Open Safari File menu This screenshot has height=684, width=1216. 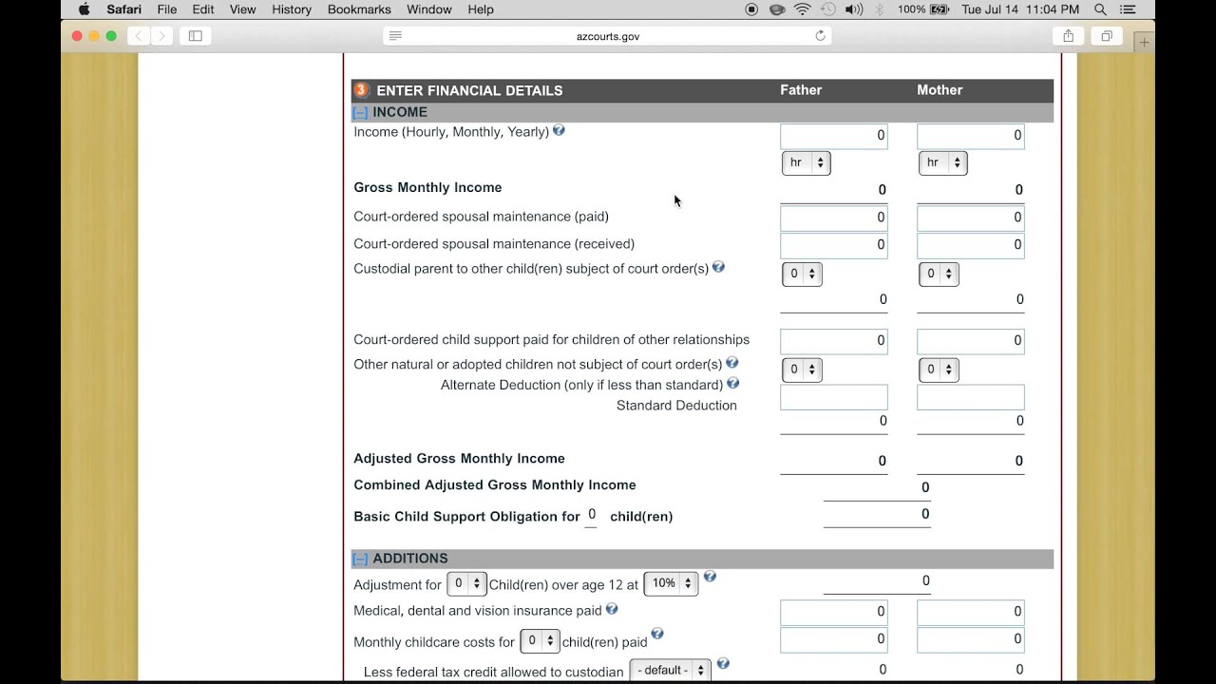(167, 9)
